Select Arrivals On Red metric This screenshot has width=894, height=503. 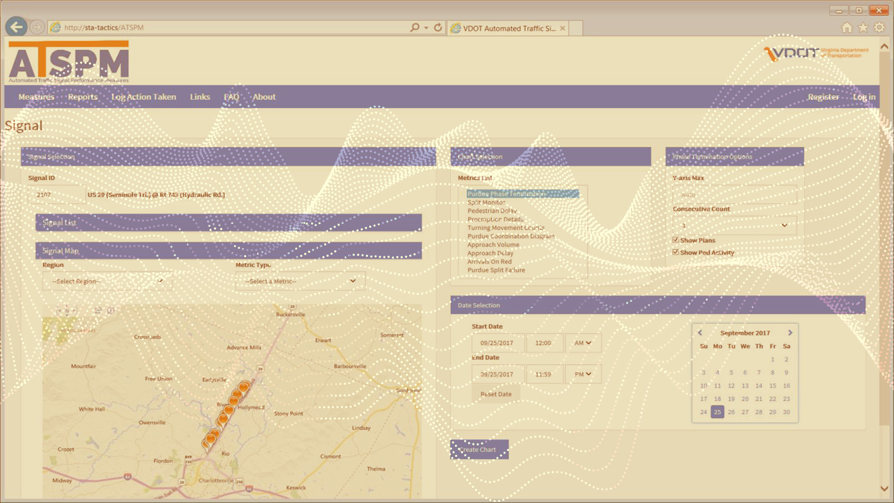point(489,261)
